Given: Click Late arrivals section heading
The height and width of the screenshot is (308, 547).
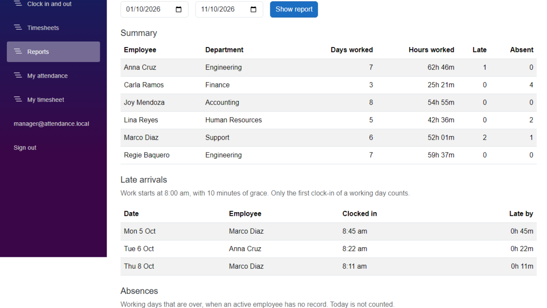Looking at the screenshot, I should click(144, 180).
